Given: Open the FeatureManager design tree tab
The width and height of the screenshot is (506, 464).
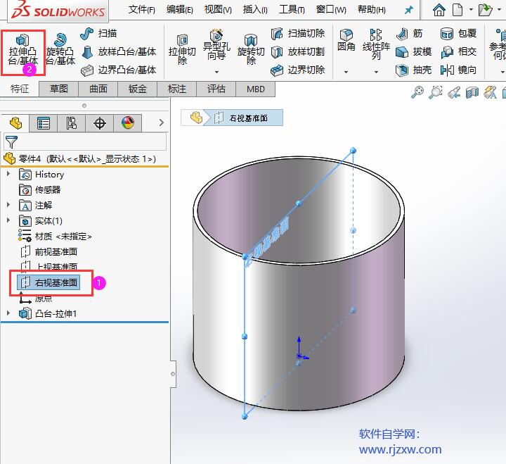Looking at the screenshot, I should [x=15, y=123].
